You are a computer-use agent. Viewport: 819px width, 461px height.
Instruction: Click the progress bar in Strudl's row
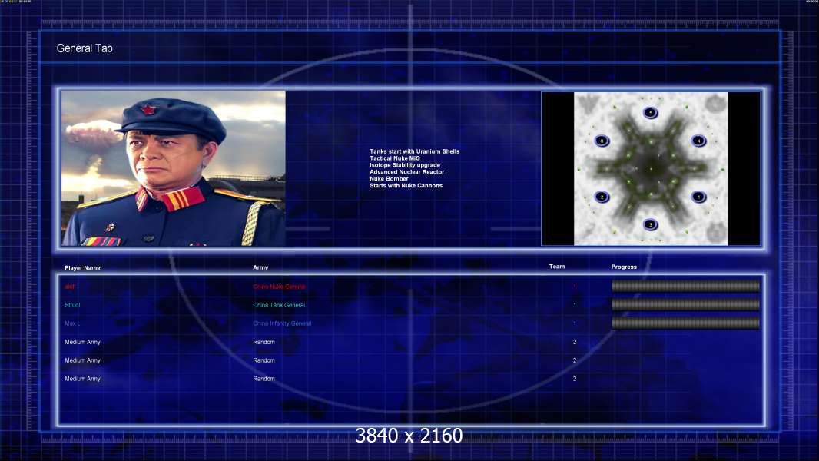pos(686,305)
